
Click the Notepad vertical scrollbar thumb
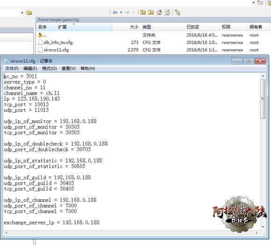click(x=263, y=99)
